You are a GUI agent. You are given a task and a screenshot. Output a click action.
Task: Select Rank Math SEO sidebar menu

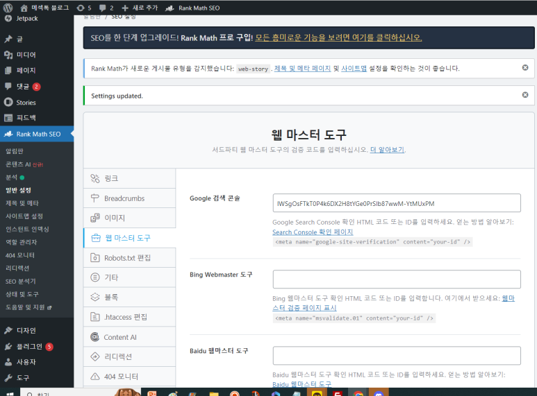tap(37, 134)
